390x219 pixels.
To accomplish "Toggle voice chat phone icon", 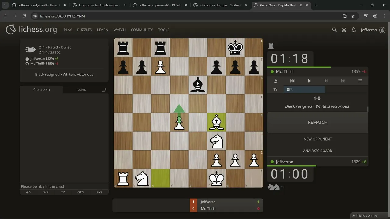I will 104,90.
